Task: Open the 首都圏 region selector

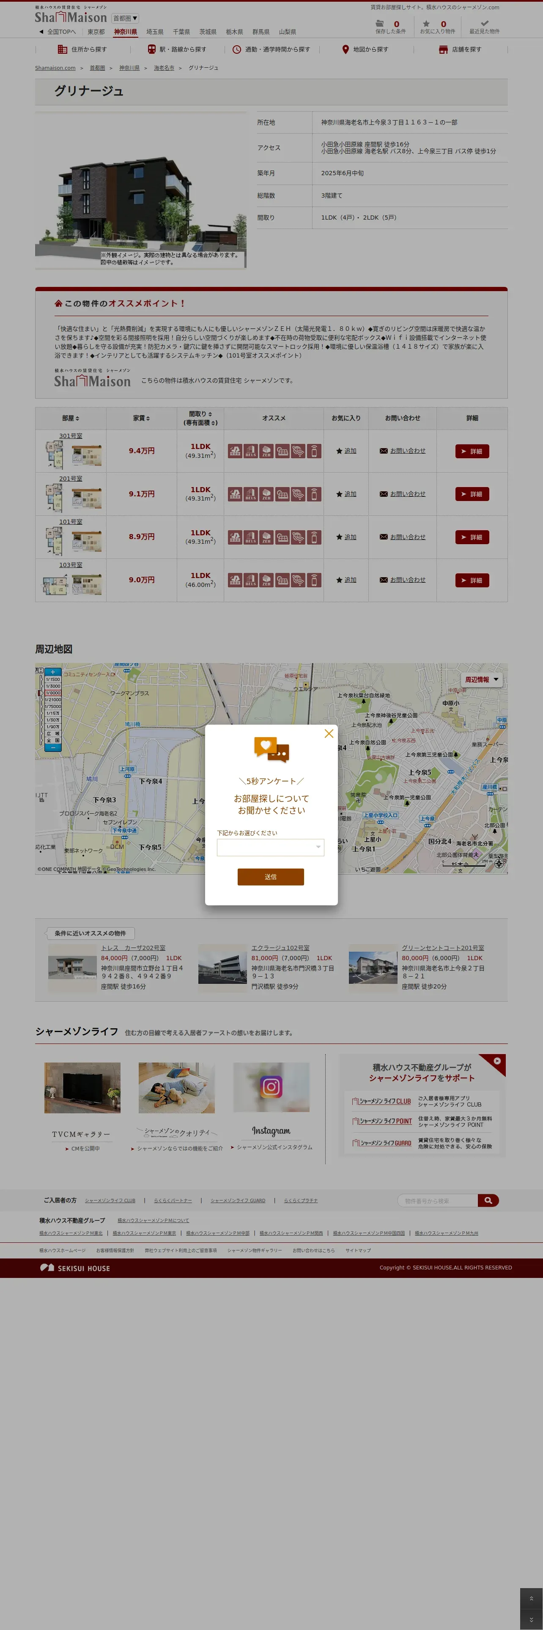Action: tap(125, 18)
